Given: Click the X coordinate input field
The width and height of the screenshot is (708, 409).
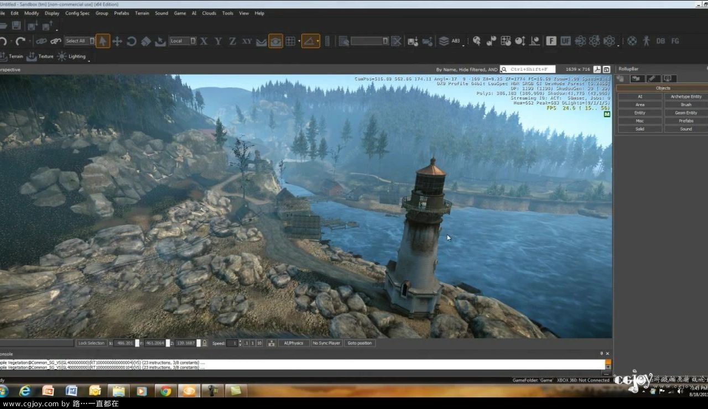Looking at the screenshot, I should [x=124, y=343].
